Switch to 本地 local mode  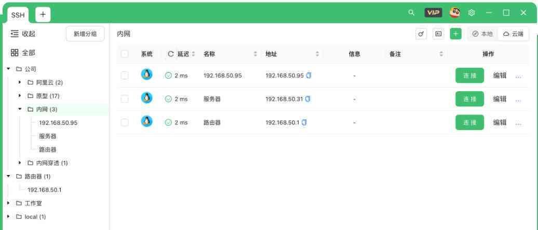(482, 34)
